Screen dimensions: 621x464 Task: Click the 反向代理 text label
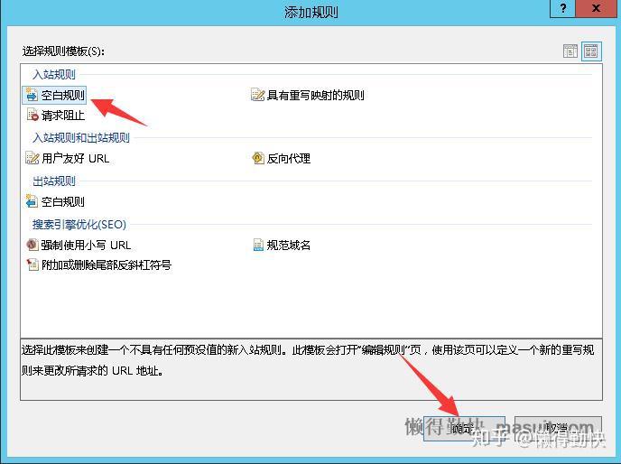[288, 159]
